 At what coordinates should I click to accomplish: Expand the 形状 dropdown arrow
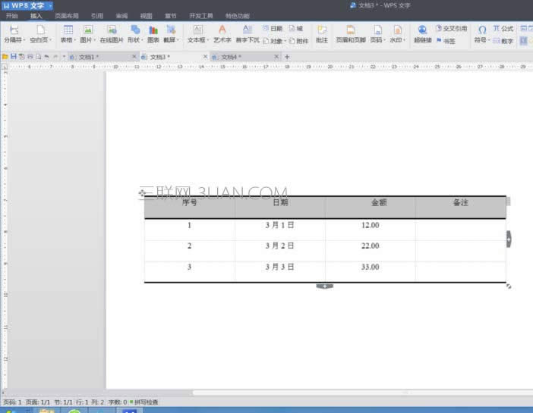[x=141, y=40]
